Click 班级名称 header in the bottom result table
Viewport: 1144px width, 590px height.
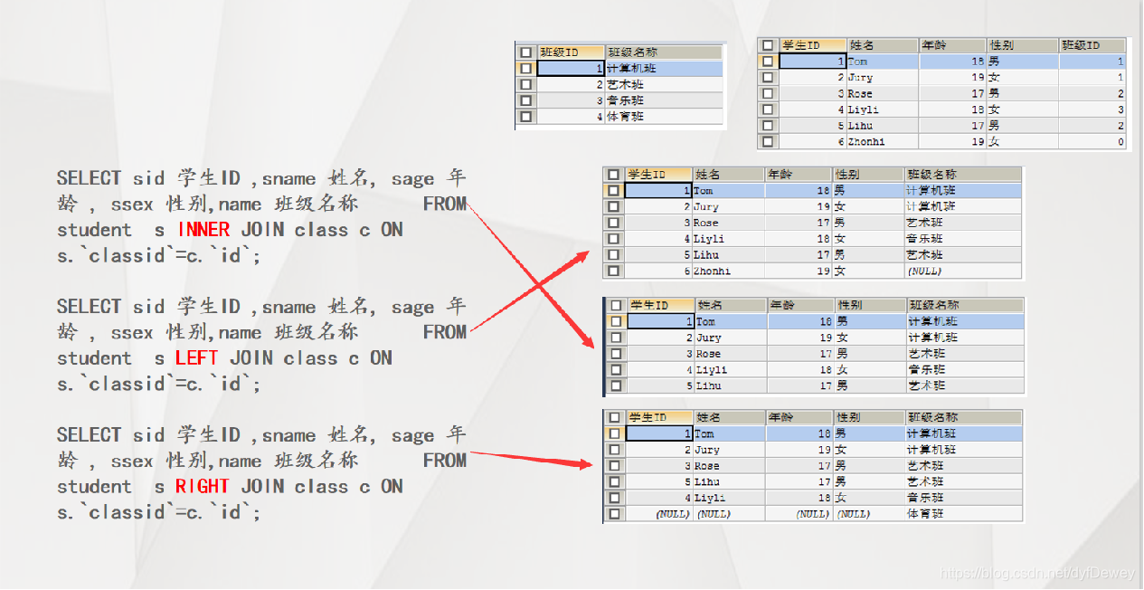[x=963, y=417]
